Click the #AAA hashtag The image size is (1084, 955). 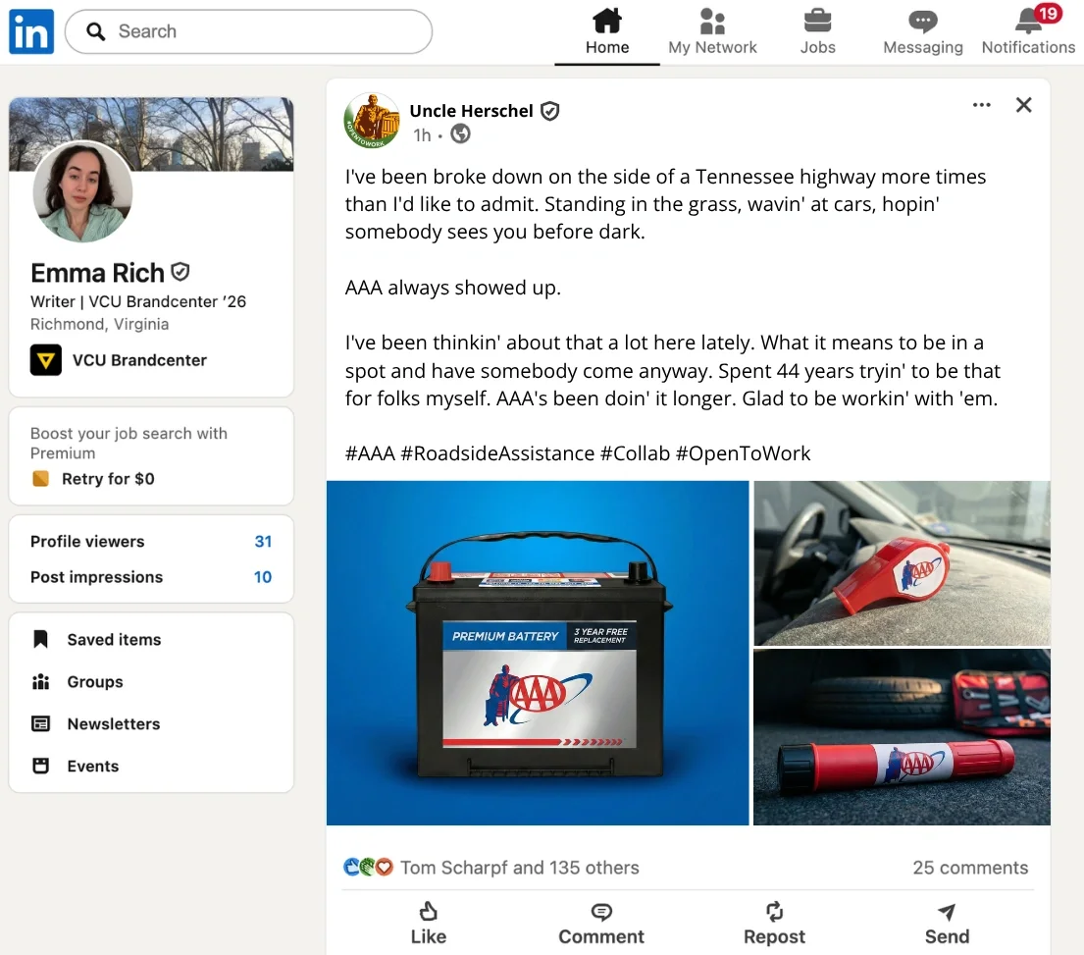(370, 453)
